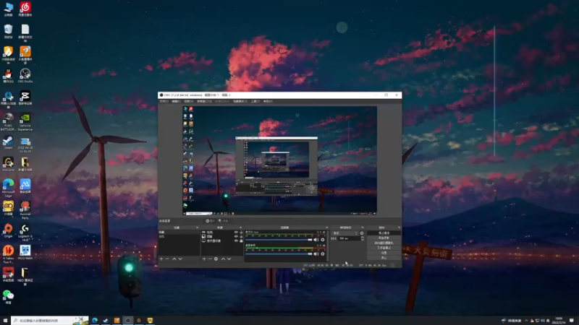This screenshot has width=579, height=325.
Task: Move selected source down arrow
Action: [229, 259]
